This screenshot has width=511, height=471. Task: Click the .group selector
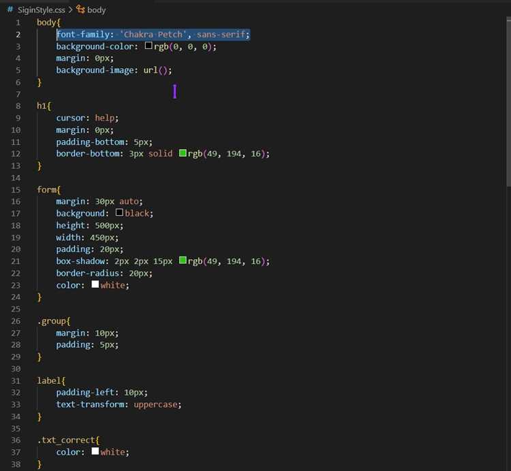point(51,321)
